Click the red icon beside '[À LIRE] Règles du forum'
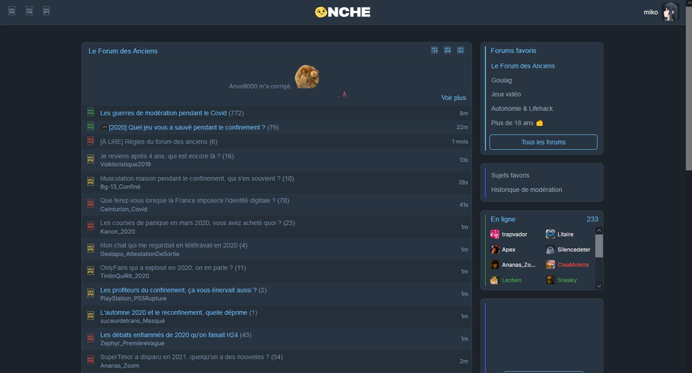This screenshot has height=373, width=692. point(91,141)
